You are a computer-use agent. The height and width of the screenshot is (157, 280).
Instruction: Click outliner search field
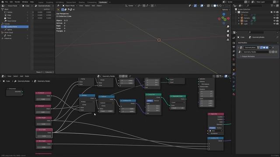[255, 6]
